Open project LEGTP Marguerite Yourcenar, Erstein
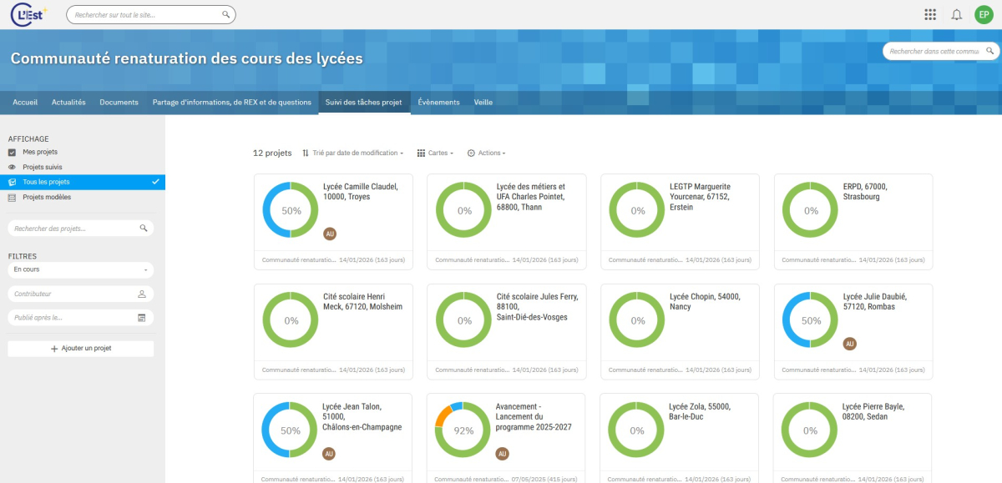 pos(700,197)
